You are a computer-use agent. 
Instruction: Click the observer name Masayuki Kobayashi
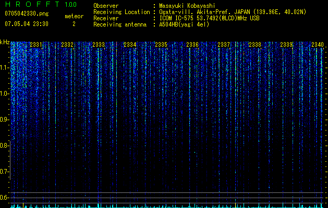187,6
